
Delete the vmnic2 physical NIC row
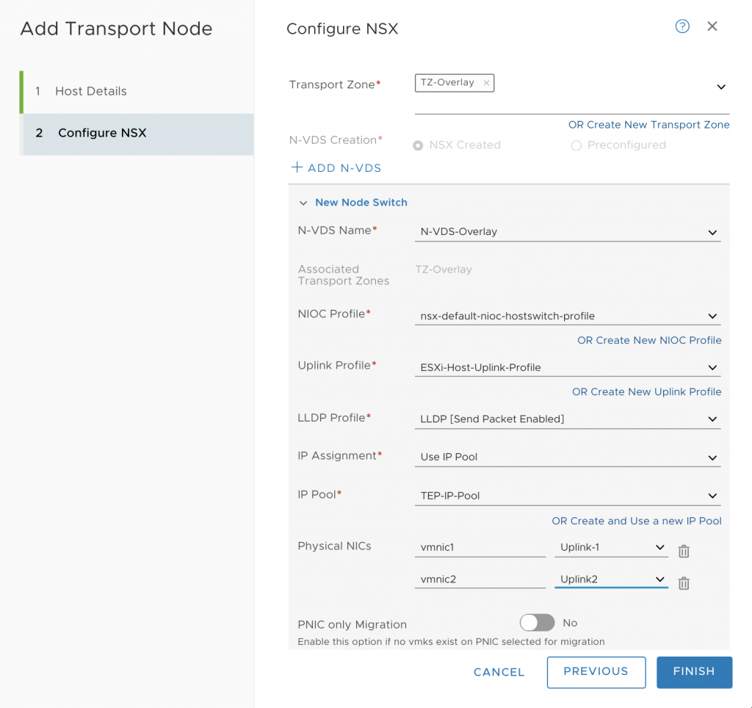[684, 583]
